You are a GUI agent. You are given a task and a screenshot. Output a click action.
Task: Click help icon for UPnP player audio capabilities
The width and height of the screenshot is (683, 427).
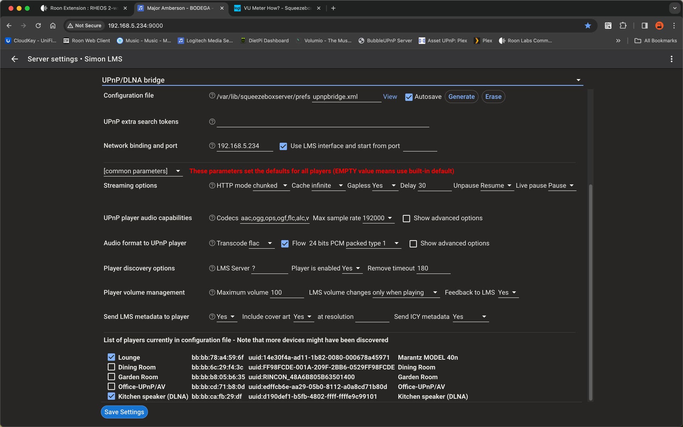(x=212, y=218)
